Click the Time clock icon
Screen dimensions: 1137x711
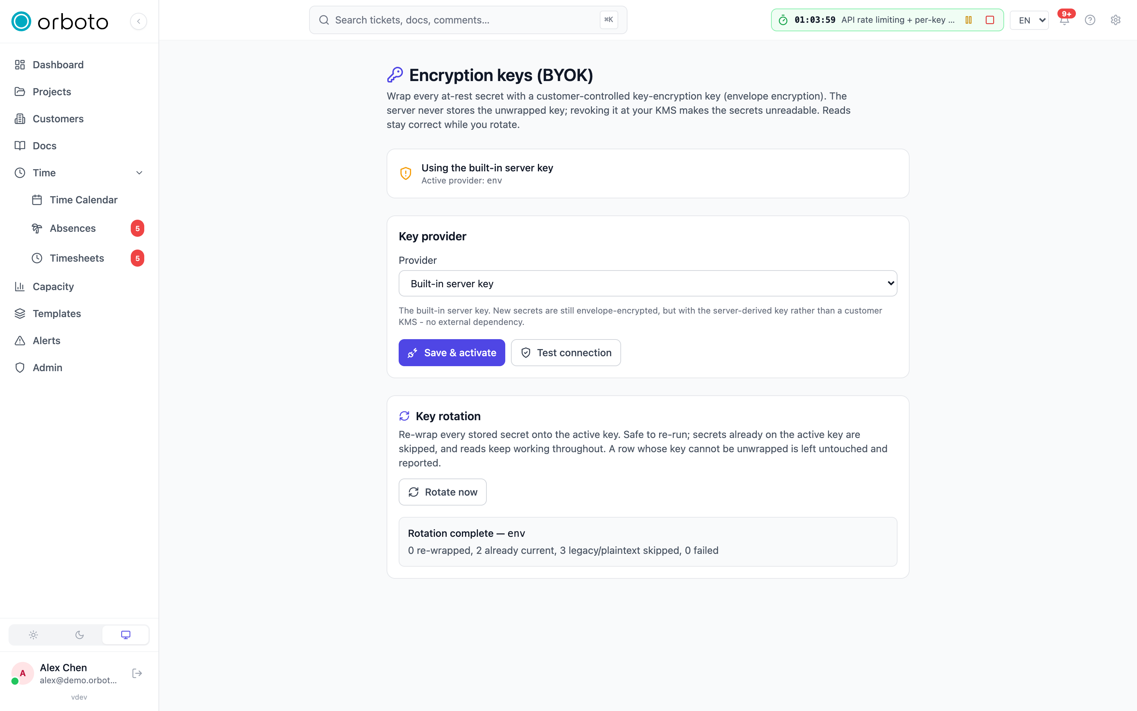pyautogui.click(x=20, y=173)
